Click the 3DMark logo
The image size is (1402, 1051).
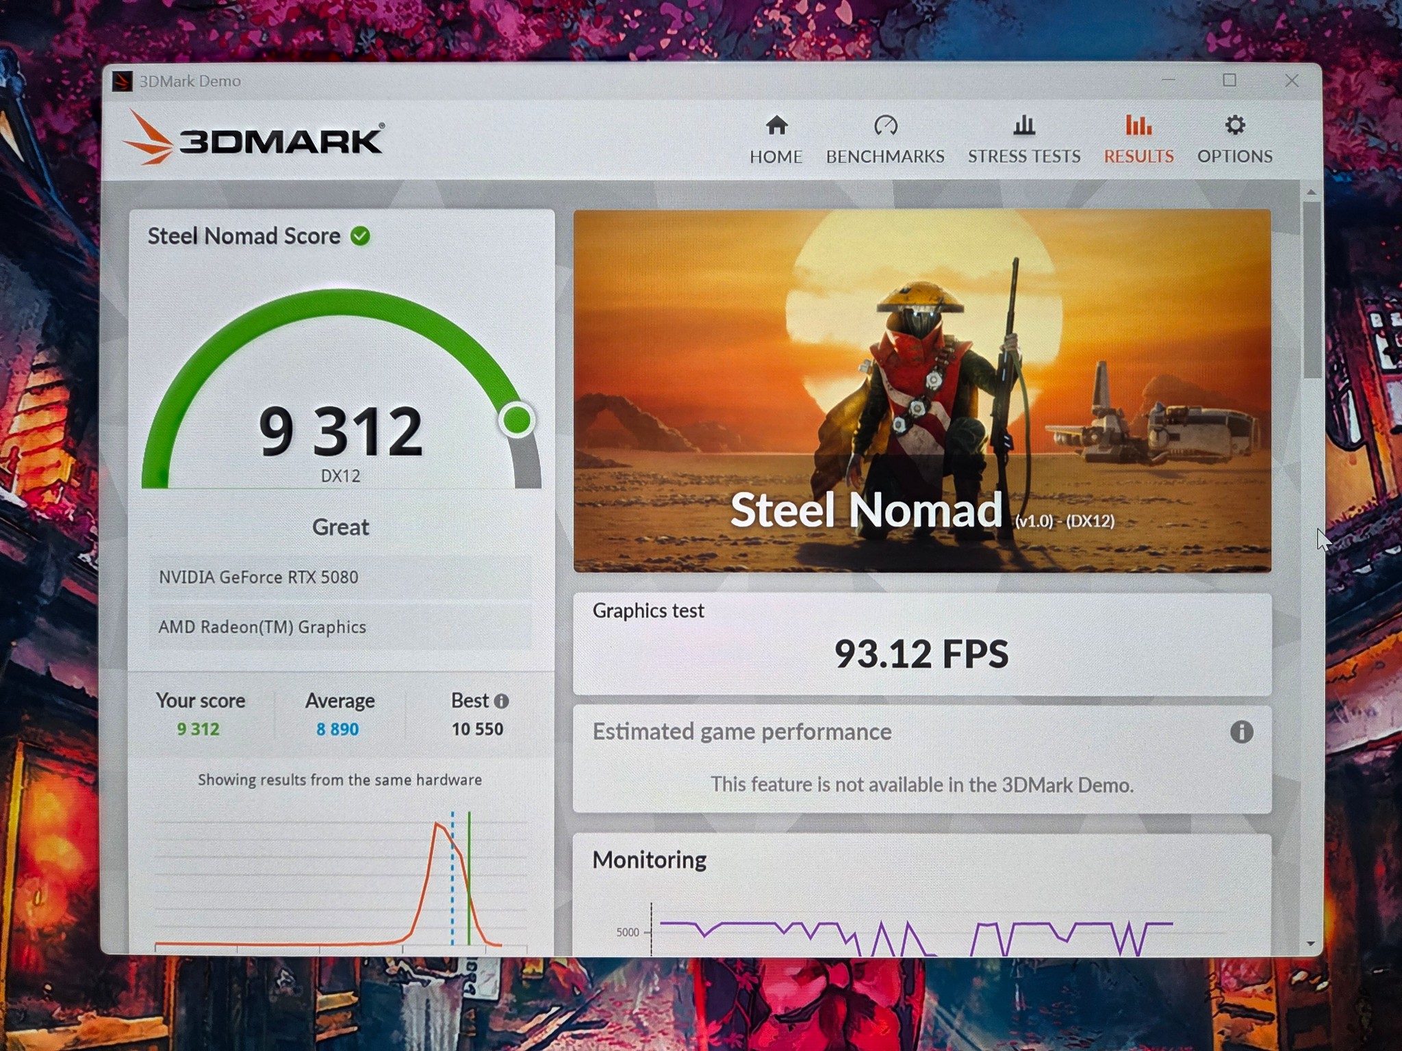coord(253,138)
